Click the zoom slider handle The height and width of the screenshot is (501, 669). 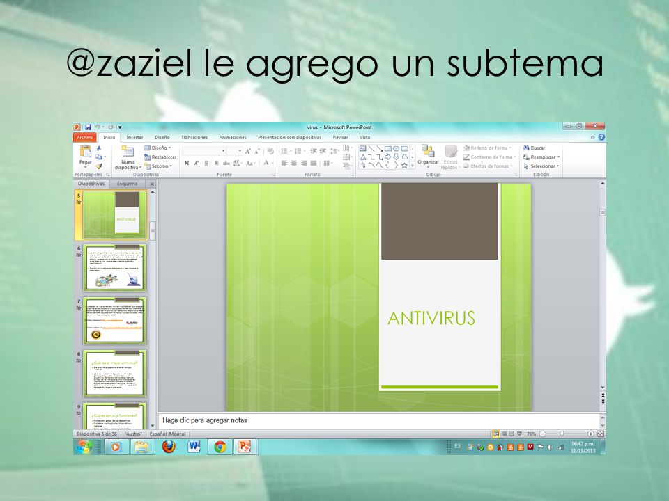[562, 434]
